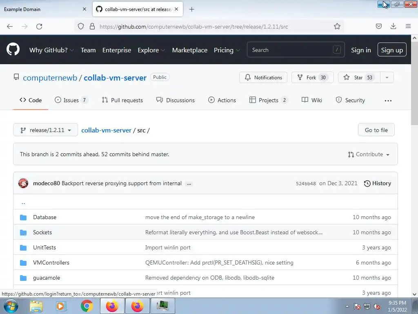Image resolution: width=418 pixels, height=314 pixels.
Task: Open the Pull requests tab
Action: coord(122,100)
